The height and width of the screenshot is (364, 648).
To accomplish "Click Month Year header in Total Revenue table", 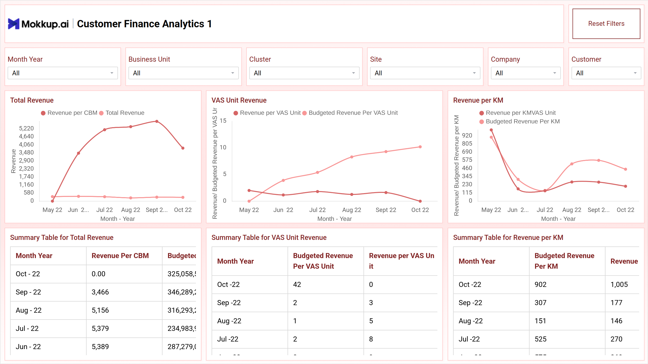I will click(34, 256).
